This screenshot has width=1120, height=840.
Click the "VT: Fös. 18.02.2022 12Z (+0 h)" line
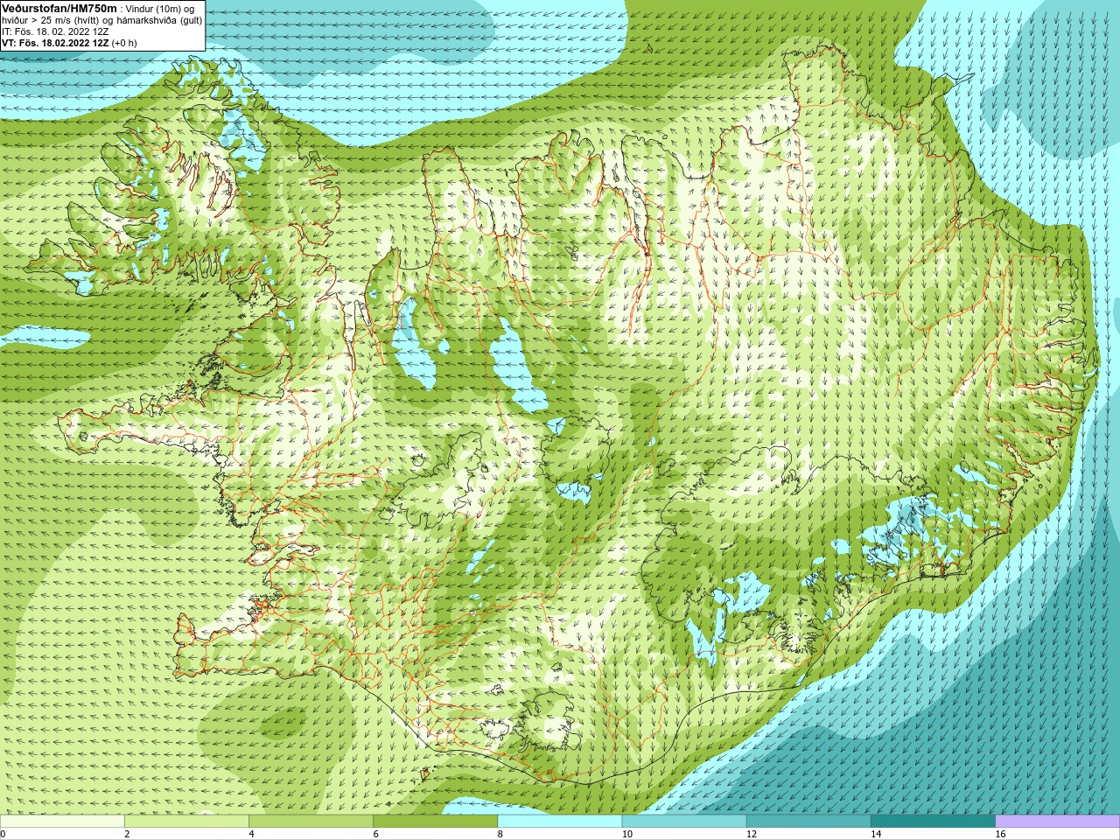tap(69, 43)
